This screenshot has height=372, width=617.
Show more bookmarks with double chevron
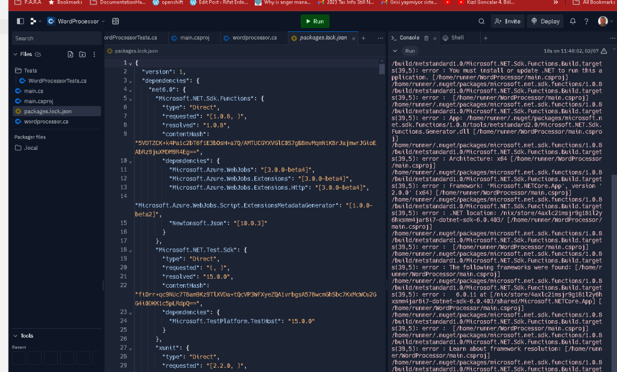556,2
